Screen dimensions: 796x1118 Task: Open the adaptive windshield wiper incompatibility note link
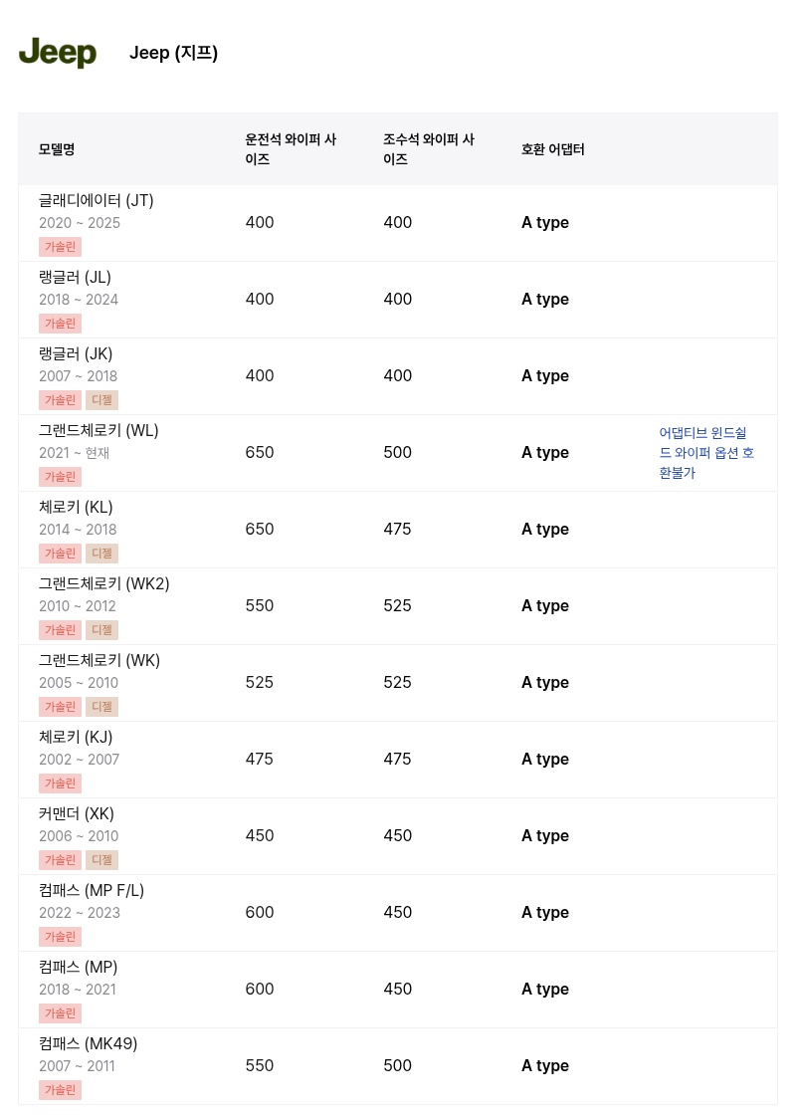point(706,453)
